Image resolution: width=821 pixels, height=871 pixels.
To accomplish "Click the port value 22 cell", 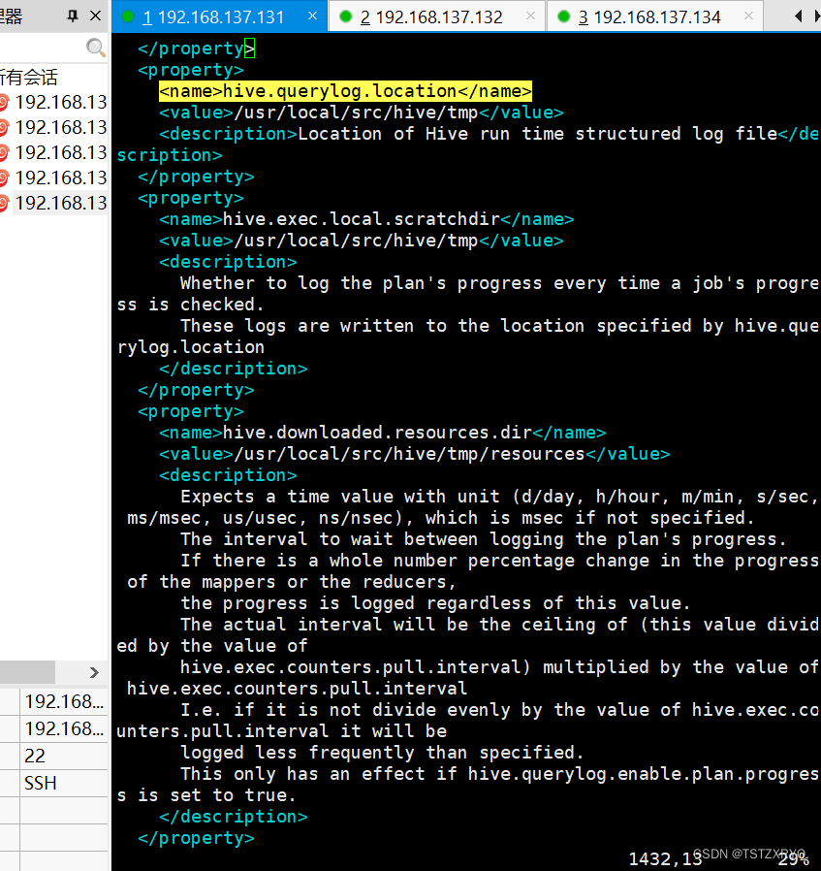I will (64, 756).
